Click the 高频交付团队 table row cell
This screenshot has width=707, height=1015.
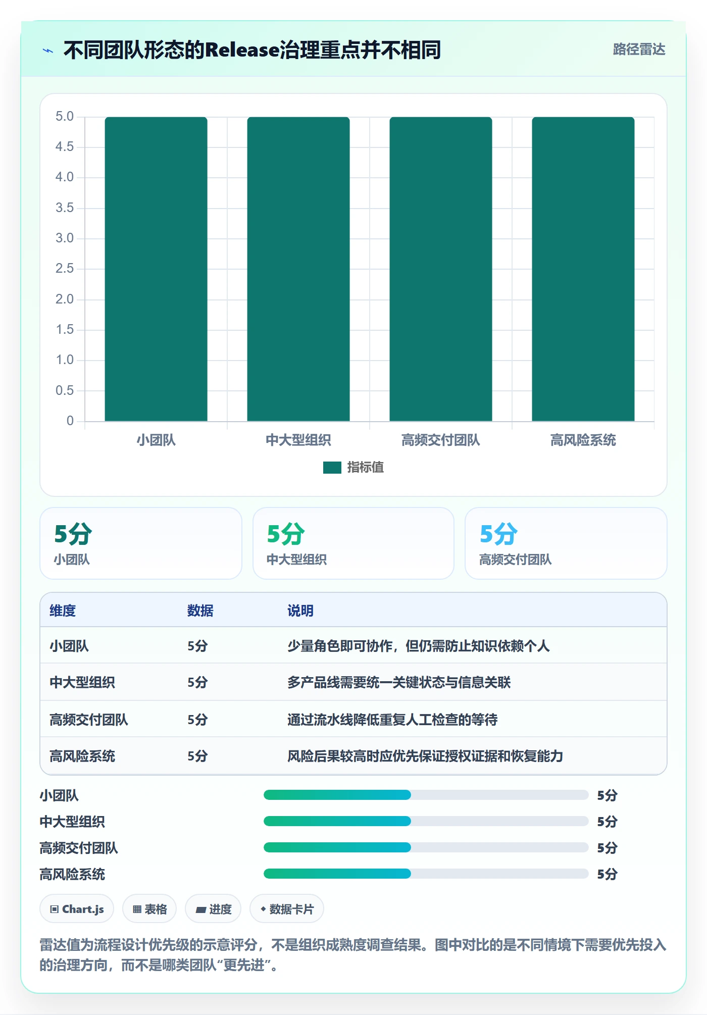(89, 720)
